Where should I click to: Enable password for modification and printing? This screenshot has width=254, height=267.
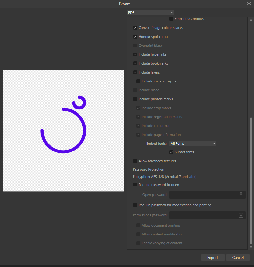pos(135,205)
